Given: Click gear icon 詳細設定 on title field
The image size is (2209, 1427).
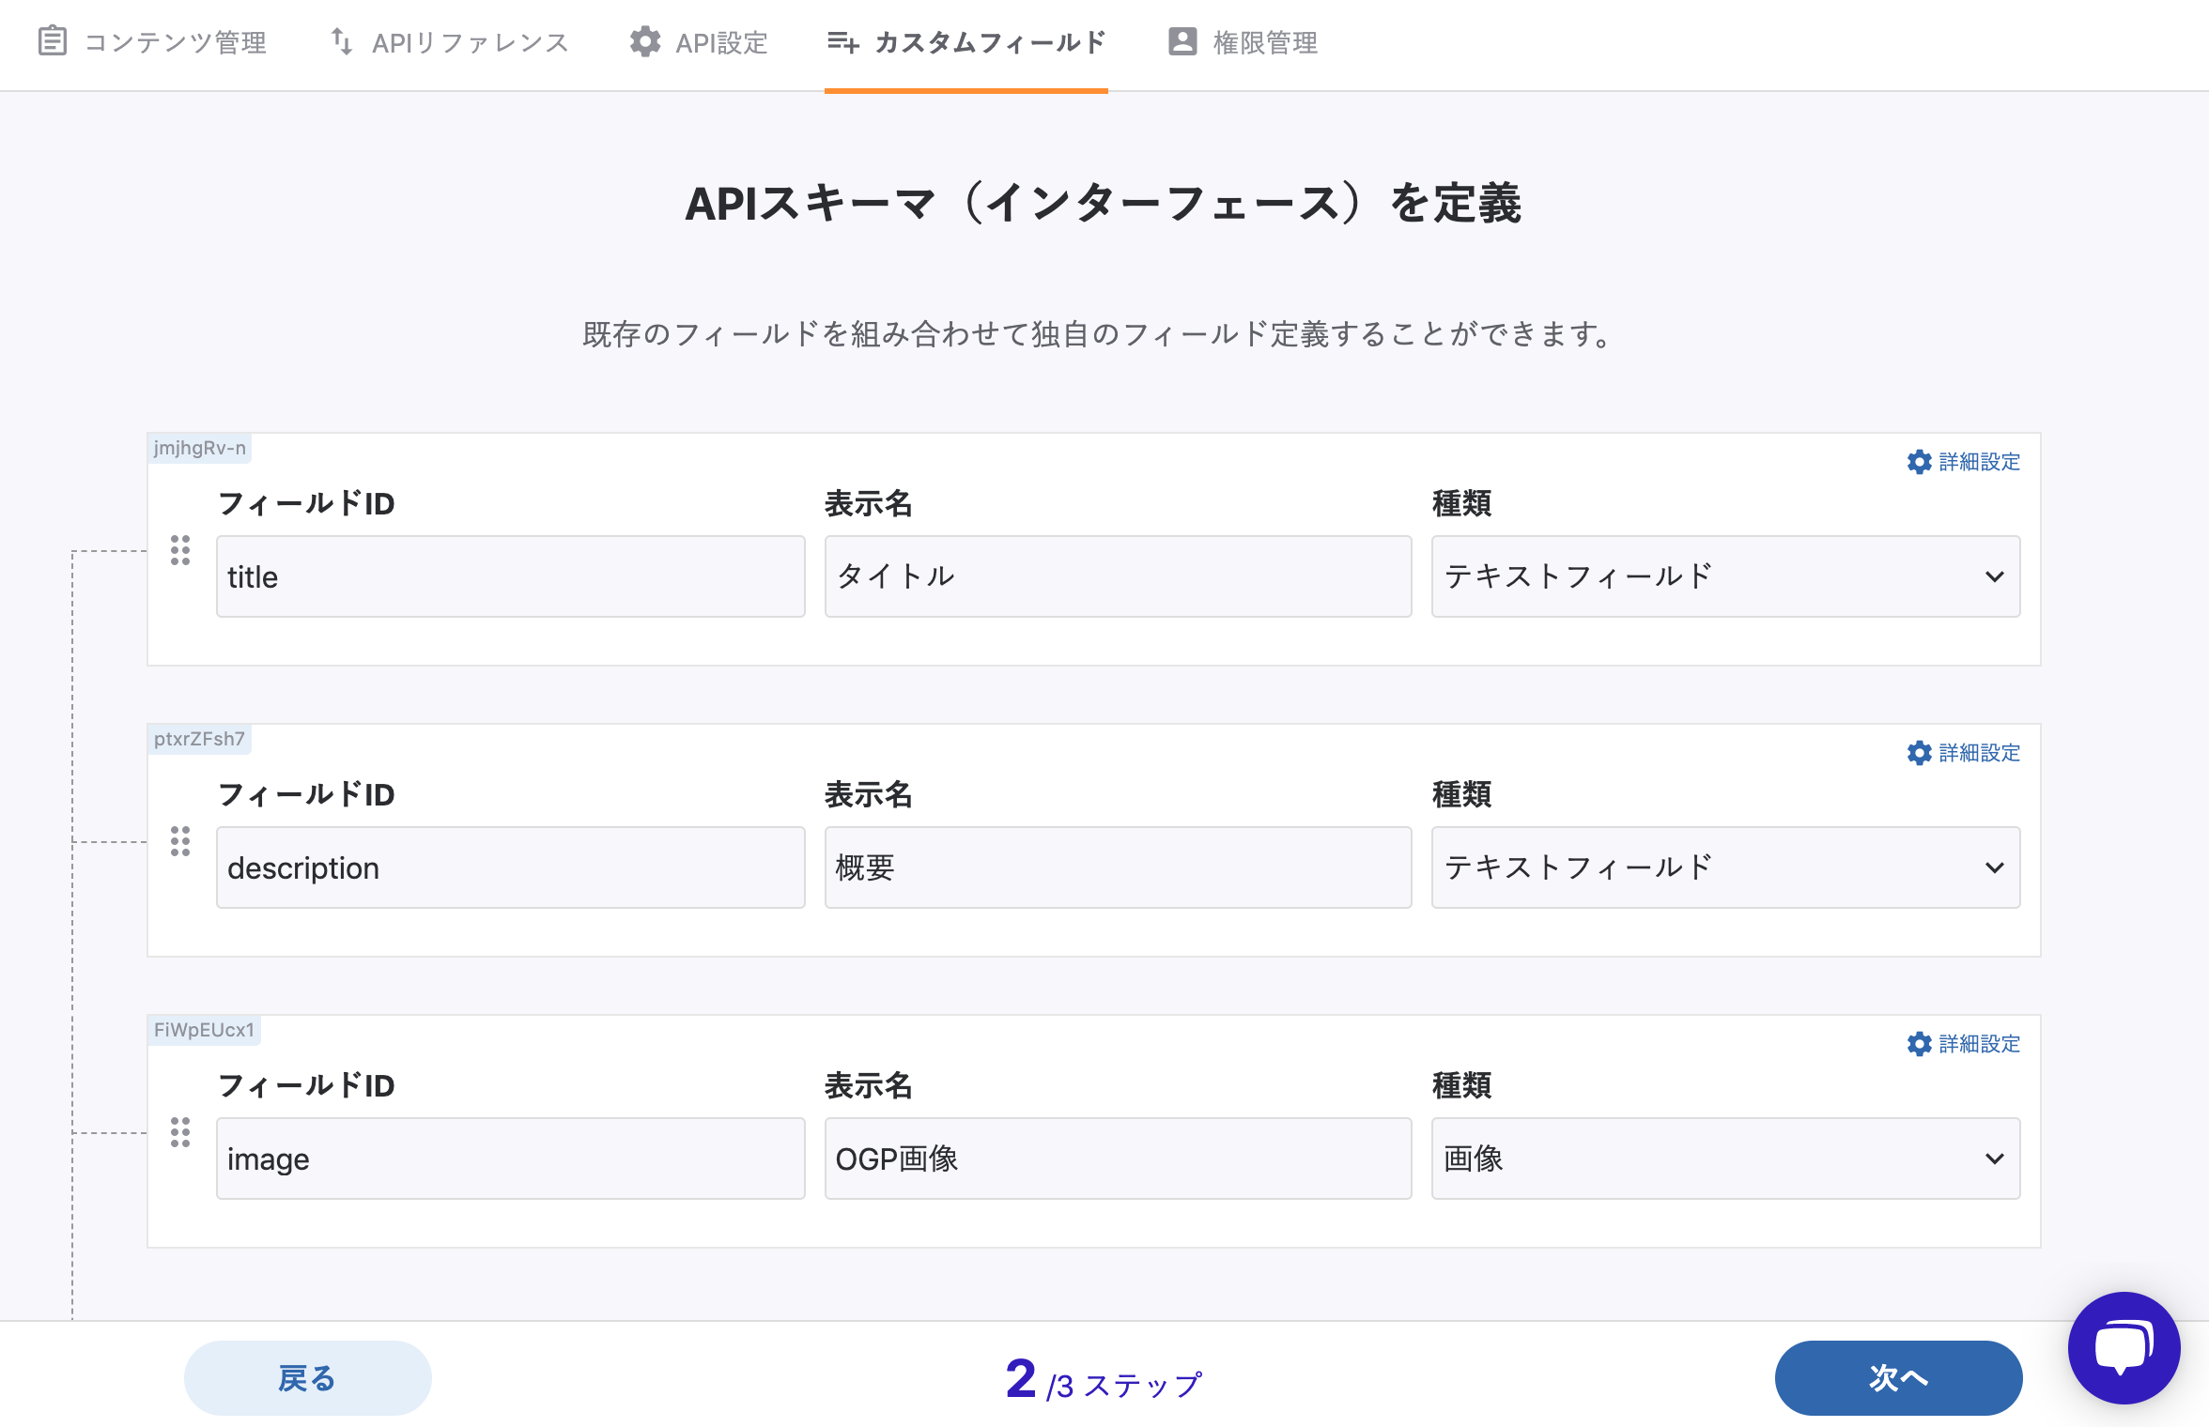Looking at the screenshot, I should [x=1919, y=462].
